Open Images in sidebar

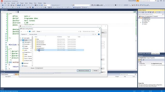pyautogui.click(x=26, y=46)
